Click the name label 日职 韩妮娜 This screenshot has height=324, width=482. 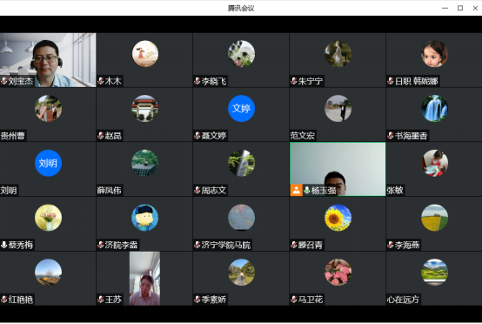point(417,81)
